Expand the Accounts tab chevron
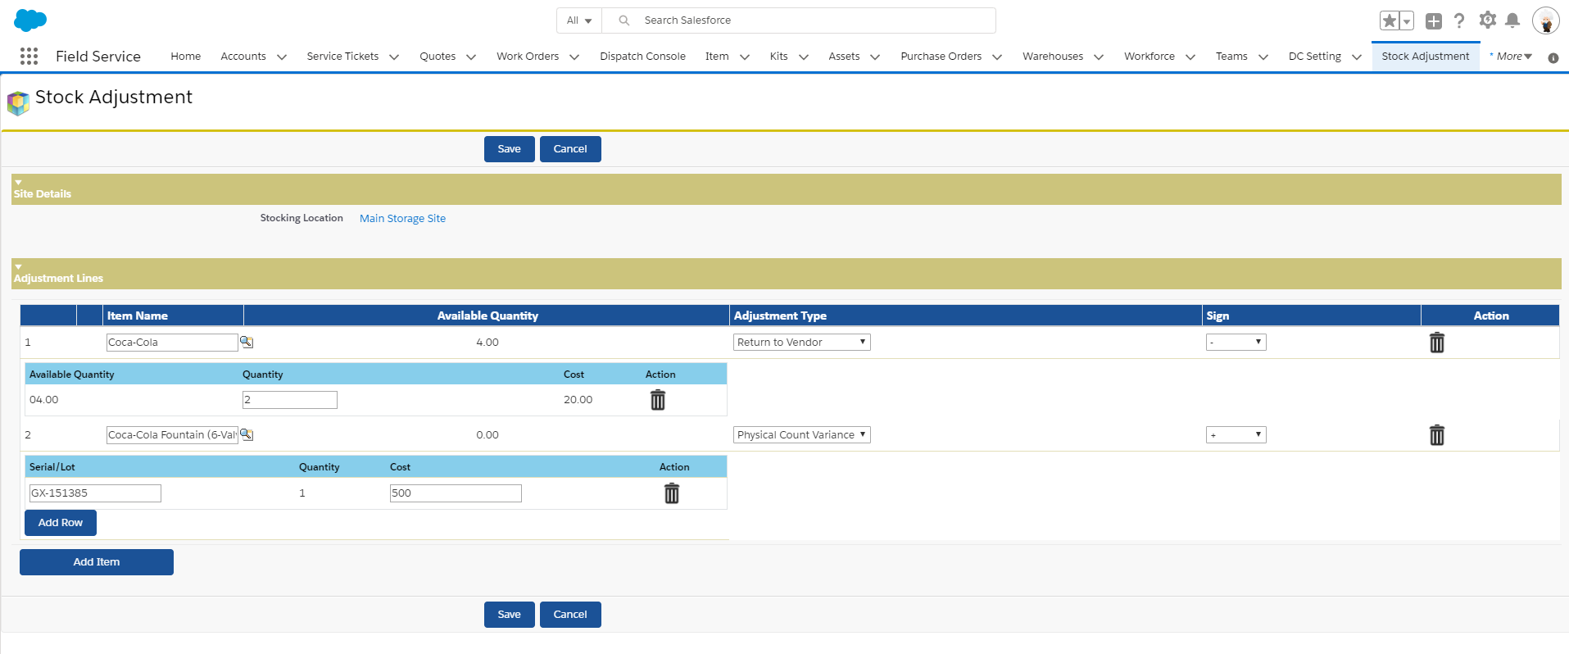 tap(282, 57)
